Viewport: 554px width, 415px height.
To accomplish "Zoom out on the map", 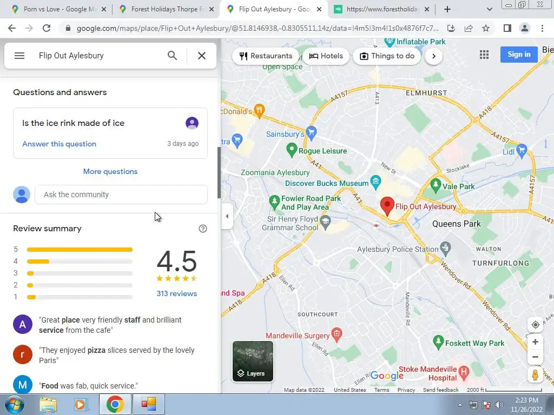I will click(x=535, y=357).
